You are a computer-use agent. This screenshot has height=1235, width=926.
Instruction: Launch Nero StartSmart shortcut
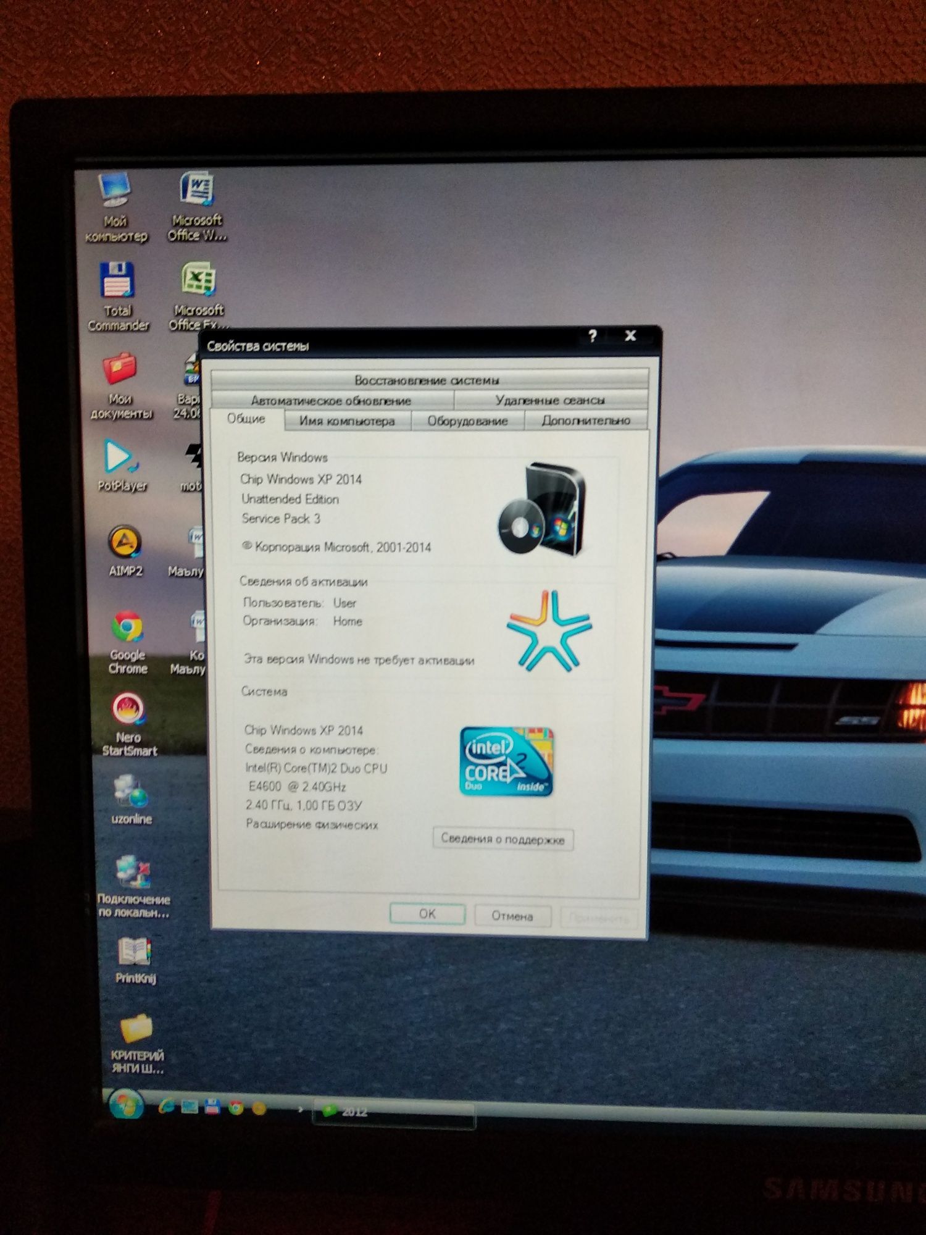pos(129,724)
